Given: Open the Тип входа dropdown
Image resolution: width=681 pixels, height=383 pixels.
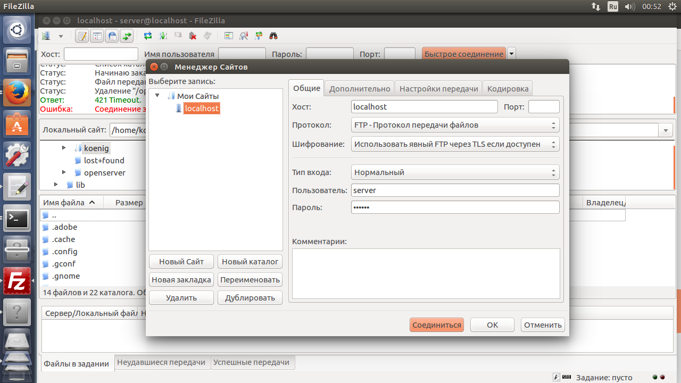Looking at the screenshot, I should pos(455,172).
